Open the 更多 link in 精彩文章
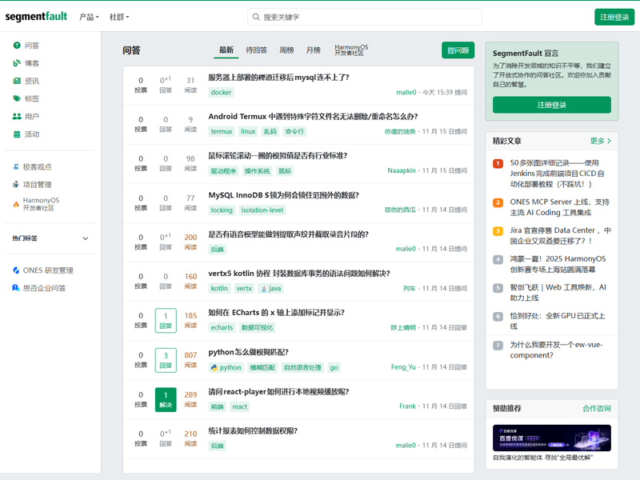640x480 pixels. click(600, 141)
